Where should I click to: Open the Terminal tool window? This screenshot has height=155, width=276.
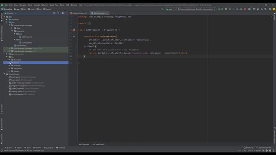pos(60,148)
